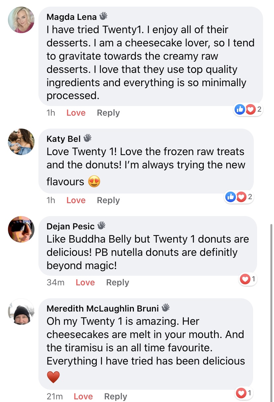Toggle Love on Dejan Pesic's comment

click(85, 282)
